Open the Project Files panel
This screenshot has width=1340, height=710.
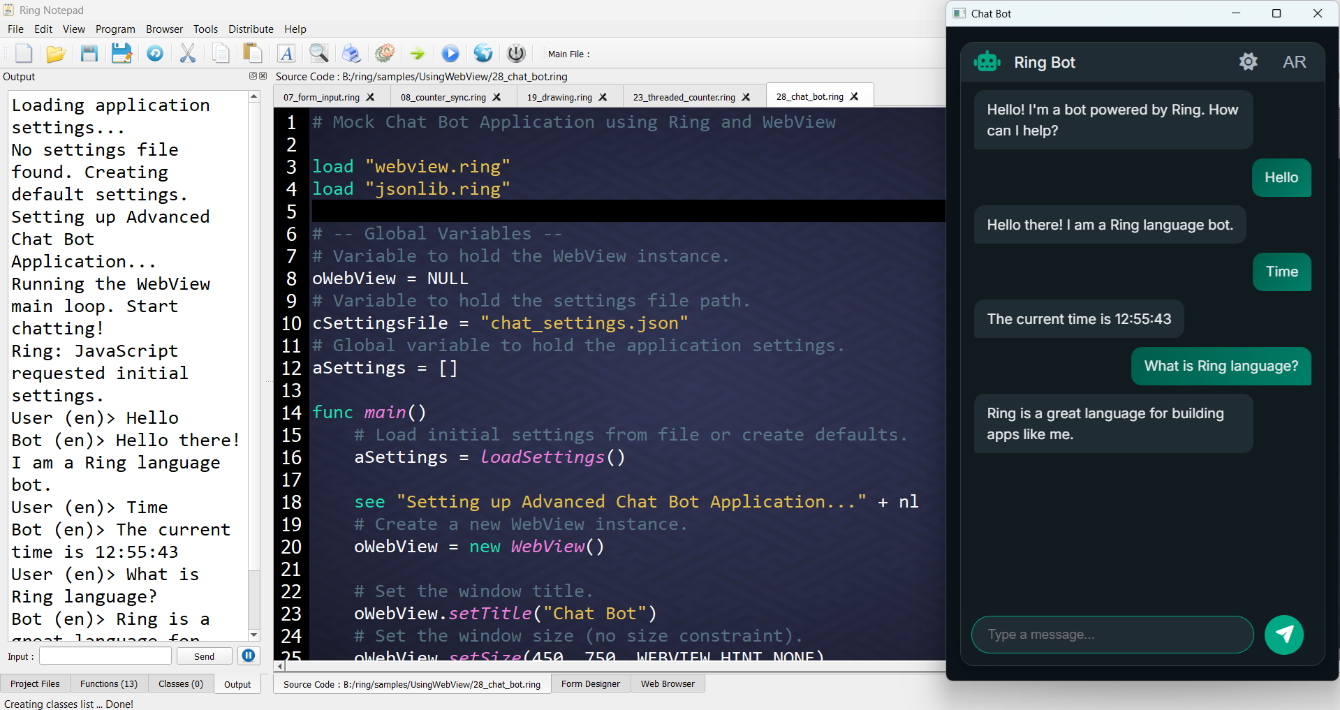[x=35, y=683]
